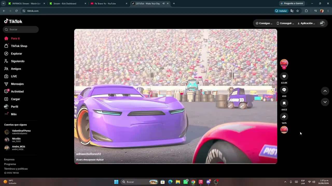Open the profile avatar in the top-right header
The image size is (332, 186).
coord(322,23)
